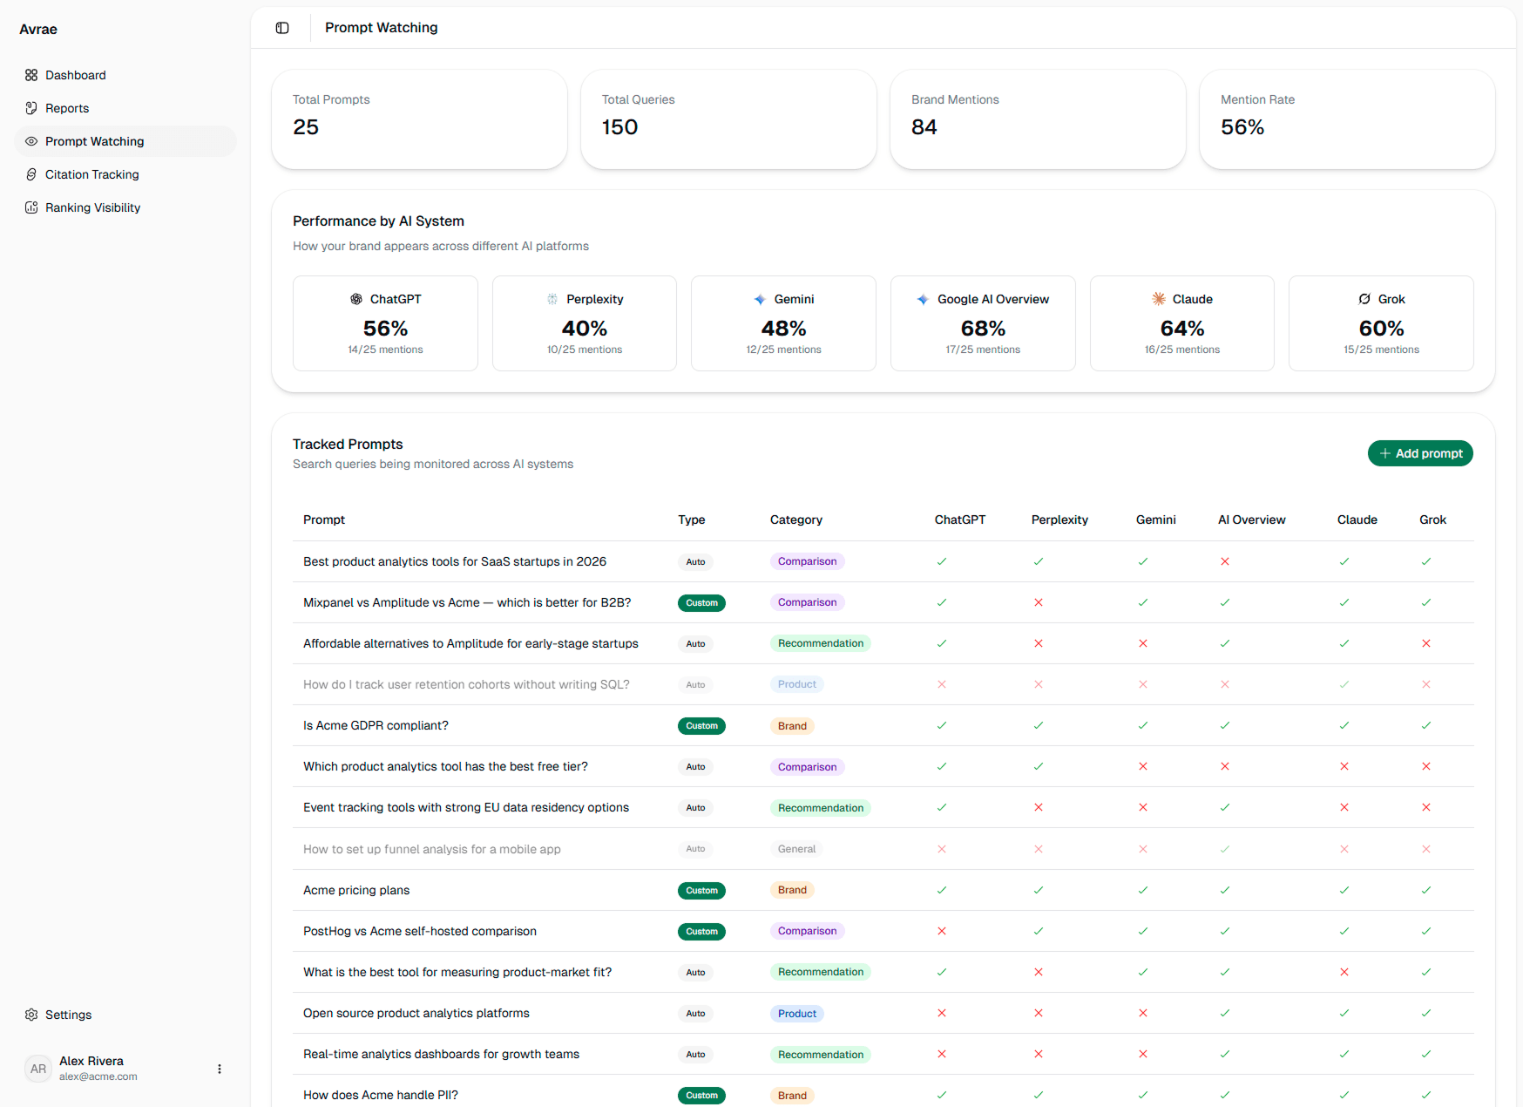The image size is (1523, 1107).
Task: Click prompt 'How does Acme handle PII?'
Action: click(381, 1095)
